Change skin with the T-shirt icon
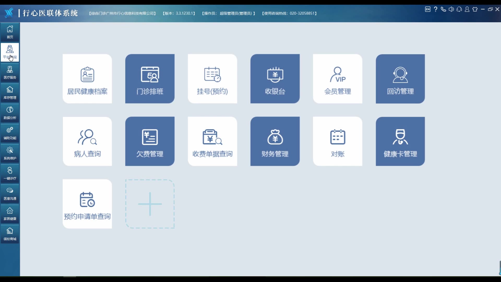Screen dimensions: 501x282 point(475,9)
